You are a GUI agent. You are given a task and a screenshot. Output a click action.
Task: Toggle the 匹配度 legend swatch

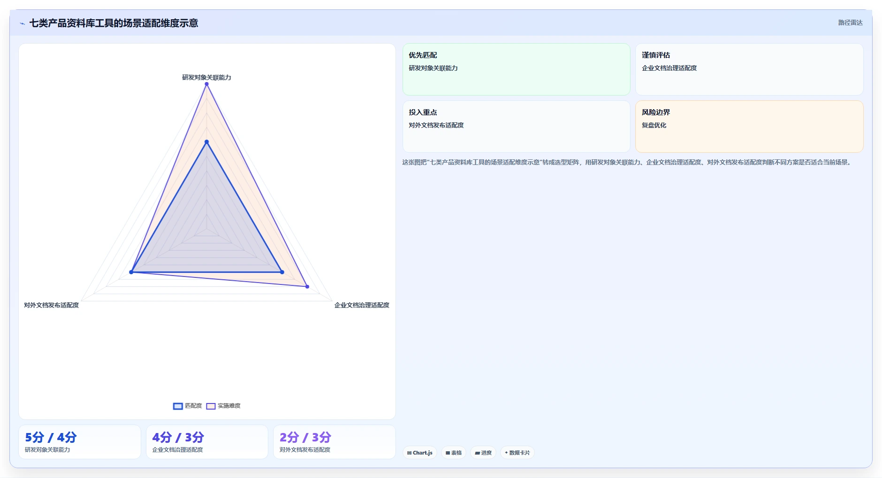click(x=178, y=406)
